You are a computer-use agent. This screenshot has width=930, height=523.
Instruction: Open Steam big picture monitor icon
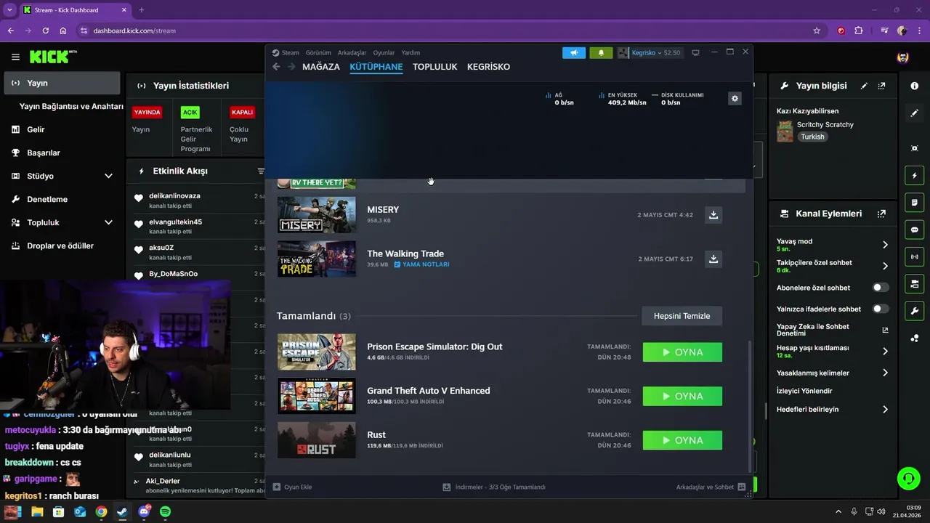click(695, 52)
